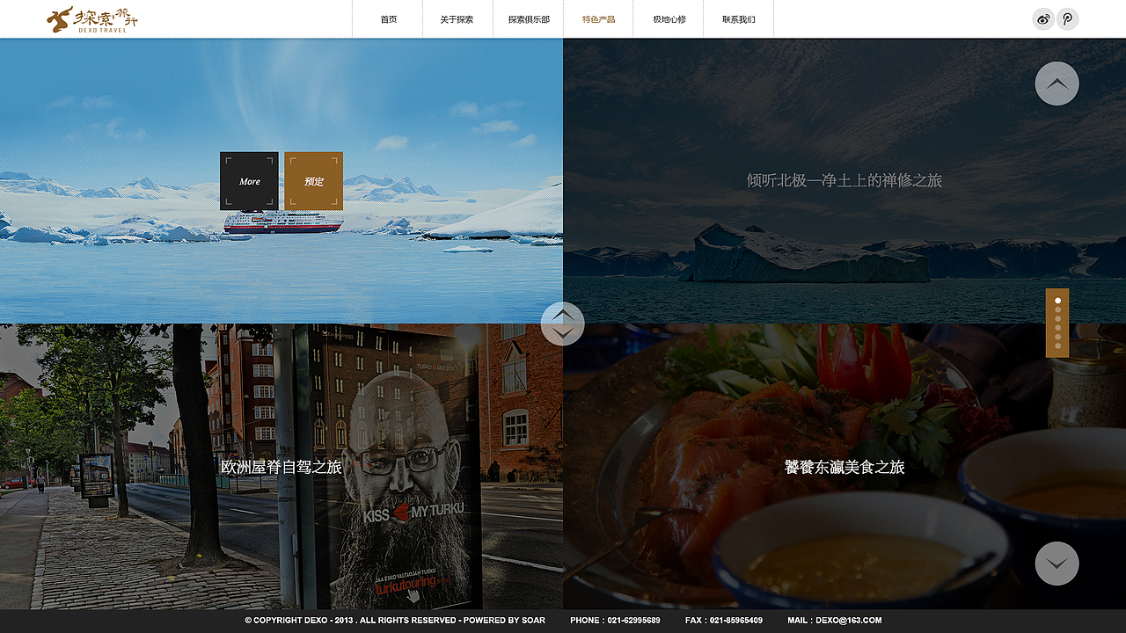Click the cruise ship in the Arctic image
The width and height of the screenshot is (1126, 633).
click(x=282, y=222)
